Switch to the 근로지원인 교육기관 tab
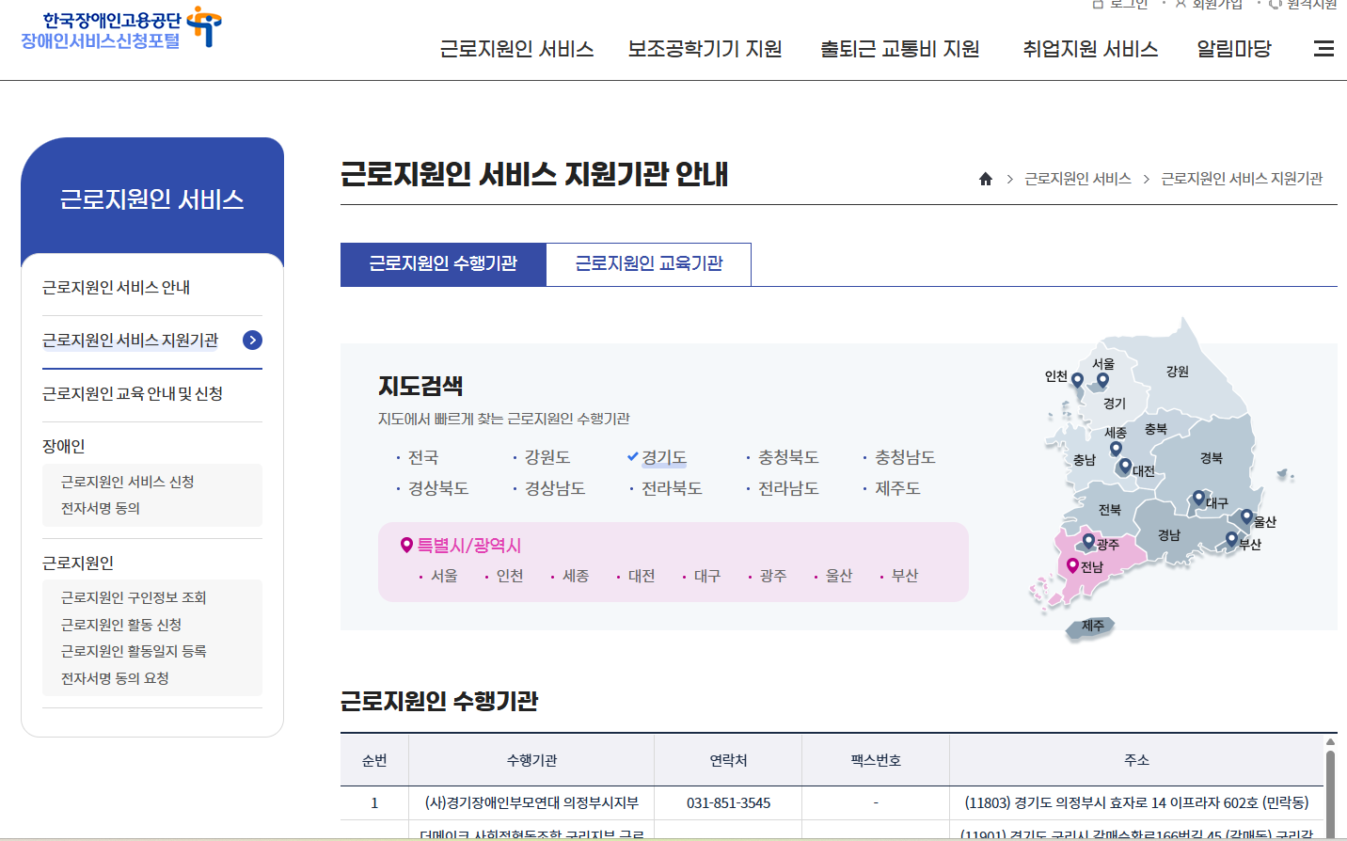Screen dimensions: 1347x841 point(648,264)
